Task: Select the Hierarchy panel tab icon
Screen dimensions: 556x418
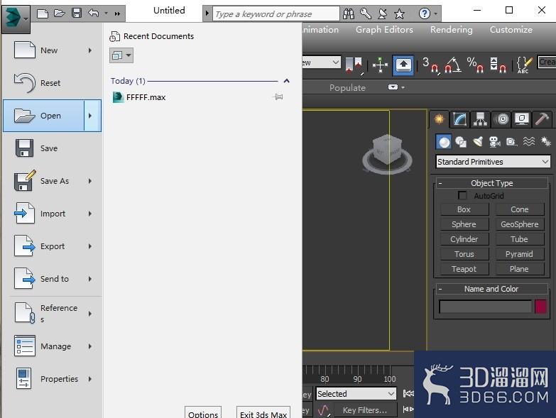Action: 480,119
